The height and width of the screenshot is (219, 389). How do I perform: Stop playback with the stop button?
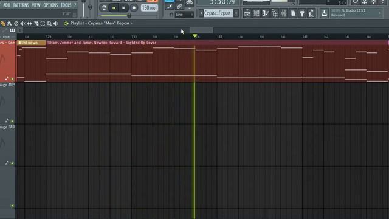(x=123, y=8)
